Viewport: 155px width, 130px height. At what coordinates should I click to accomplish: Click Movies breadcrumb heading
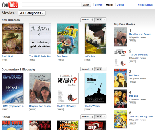click(x=8, y=13)
